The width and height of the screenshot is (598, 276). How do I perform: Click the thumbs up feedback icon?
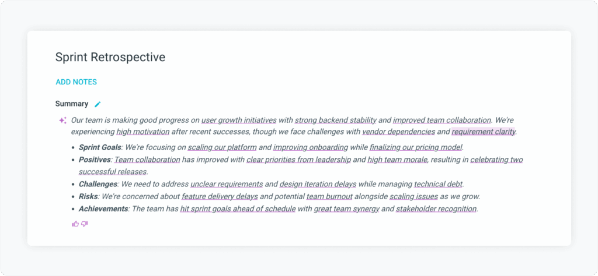coord(75,224)
